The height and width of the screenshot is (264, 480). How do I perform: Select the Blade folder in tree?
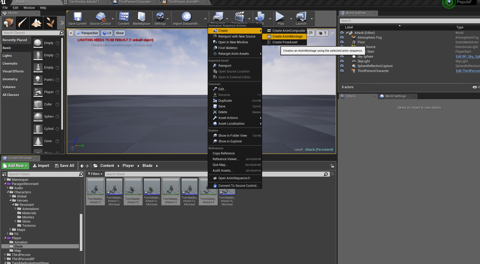coord(40,246)
